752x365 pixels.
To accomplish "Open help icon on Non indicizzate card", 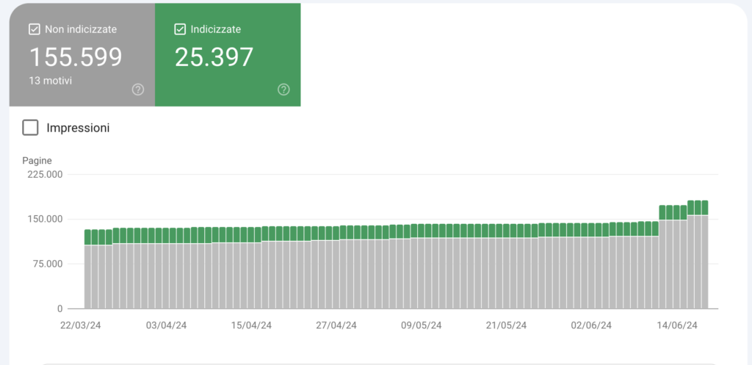I will point(138,89).
